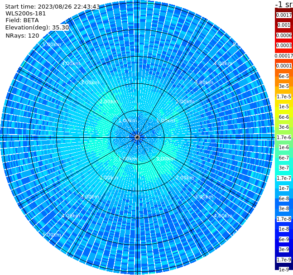The image size is (293, 275).
Task: Click the 6e-6 colorbar label
Action: [284, 117]
